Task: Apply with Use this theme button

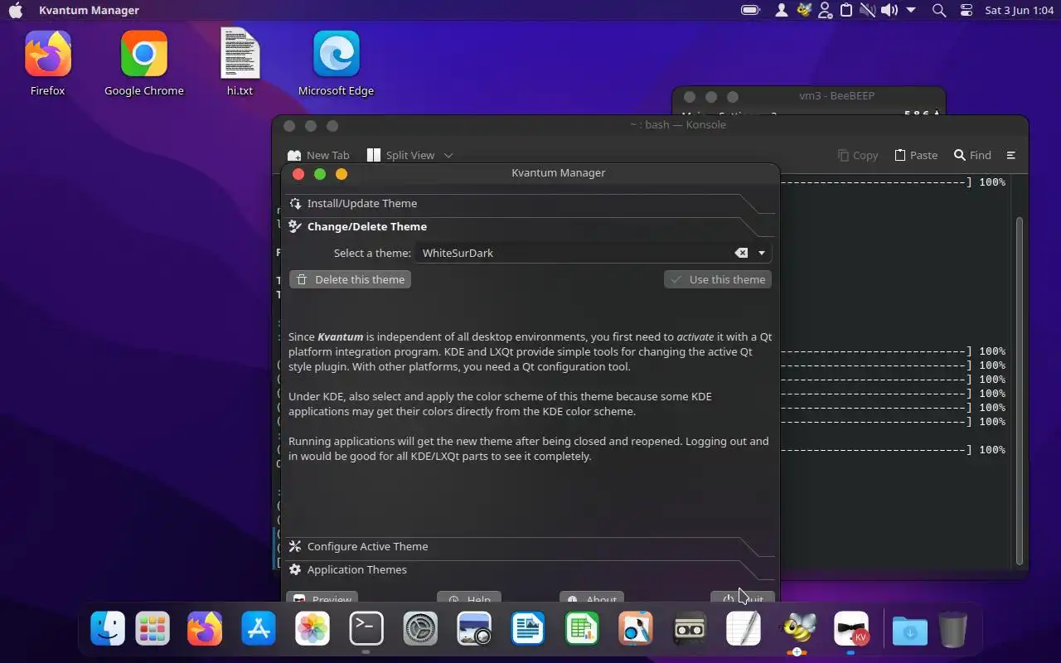Action: 718,279
